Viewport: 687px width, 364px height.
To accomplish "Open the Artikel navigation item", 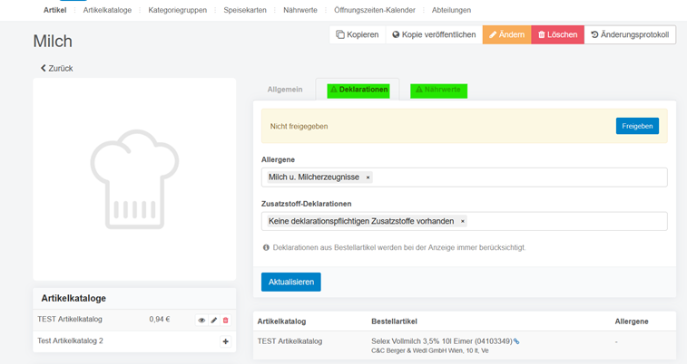I will tap(54, 10).
